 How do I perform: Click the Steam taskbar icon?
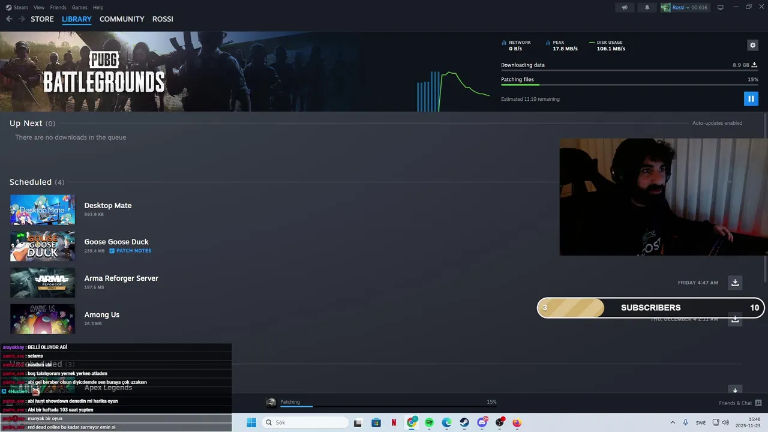click(464, 422)
